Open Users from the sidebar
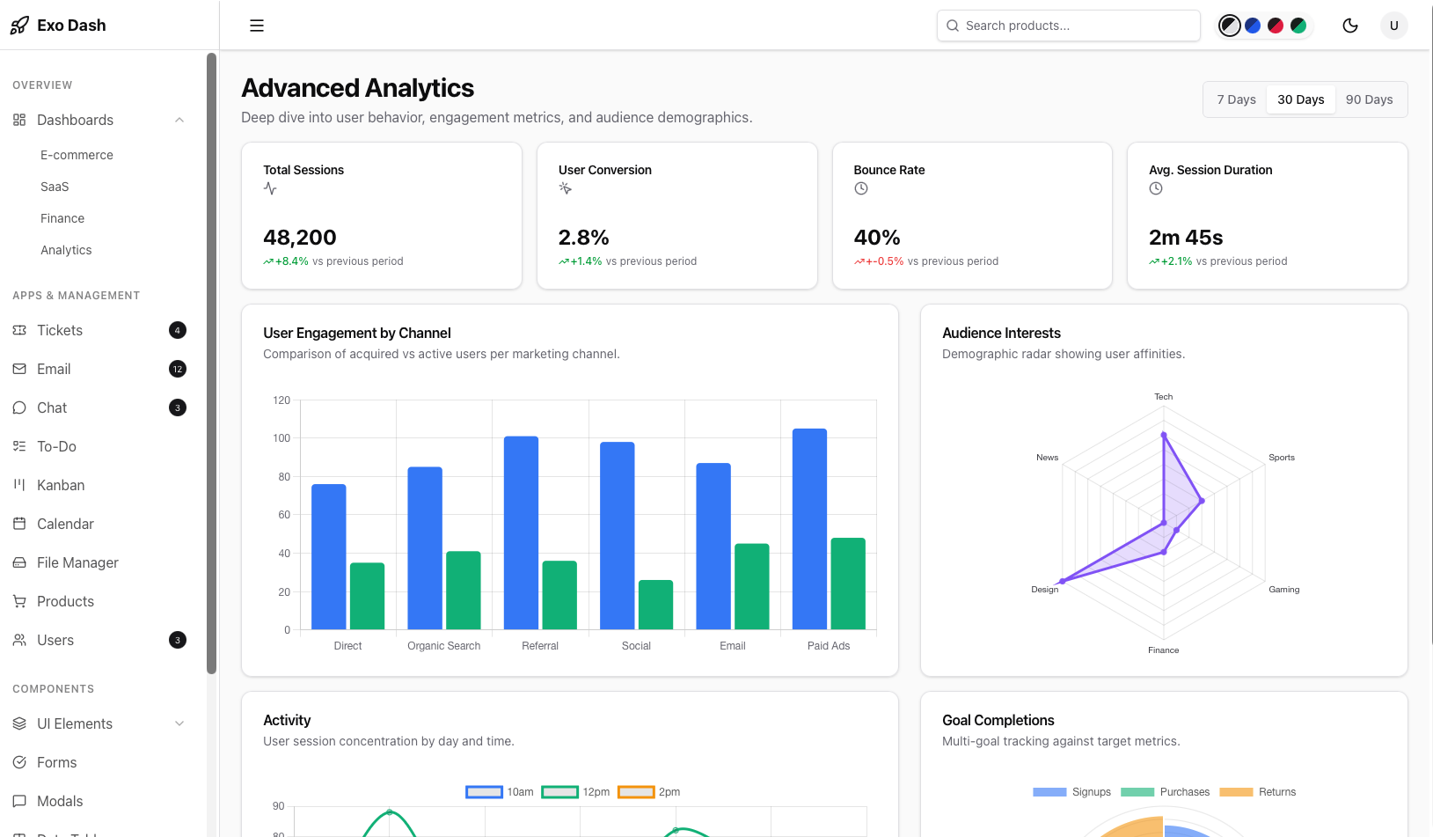Image resolution: width=1433 pixels, height=837 pixels. coord(55,640)
